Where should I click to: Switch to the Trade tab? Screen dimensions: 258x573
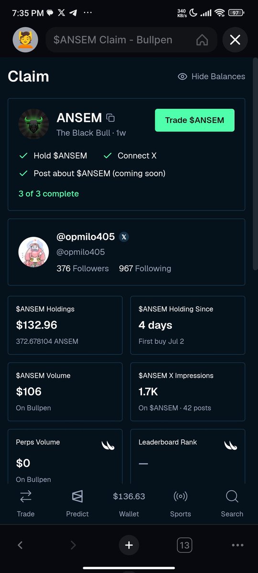(x=26, y=503)
